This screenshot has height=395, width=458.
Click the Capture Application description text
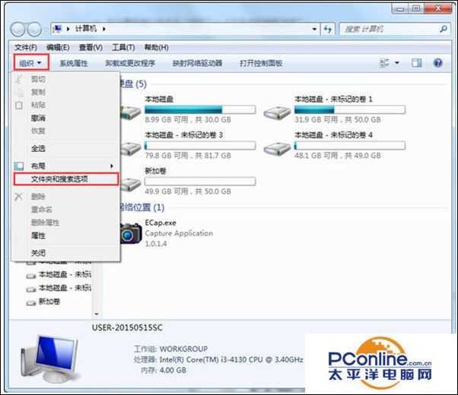(179, 233)
